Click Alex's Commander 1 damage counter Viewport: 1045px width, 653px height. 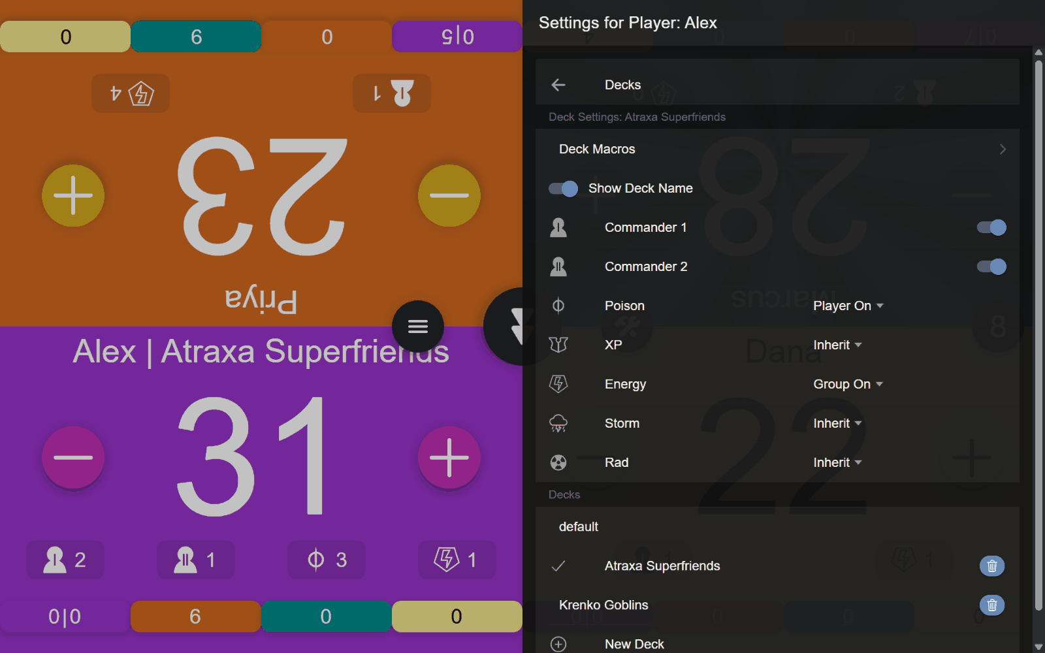65,560
